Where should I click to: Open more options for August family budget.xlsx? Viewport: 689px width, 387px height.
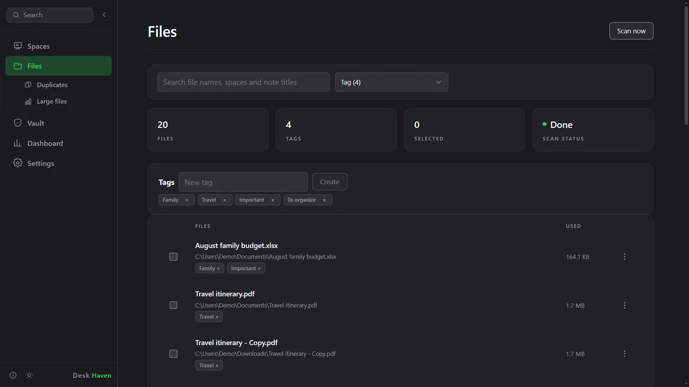625,257
